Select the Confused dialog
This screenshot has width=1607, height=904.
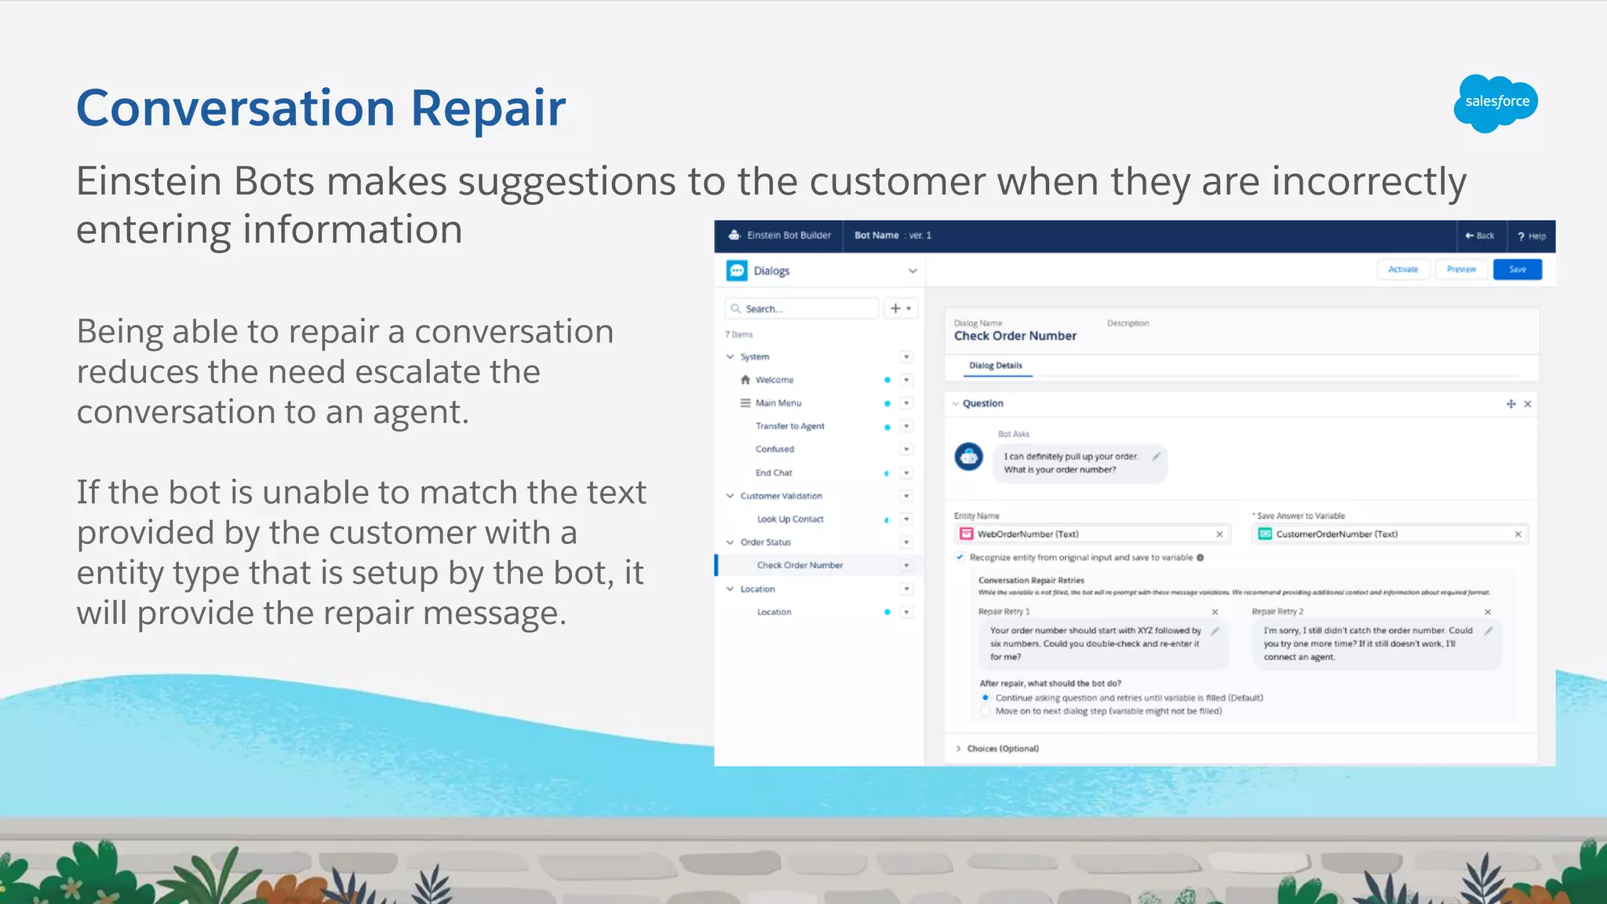click(774, 450)
